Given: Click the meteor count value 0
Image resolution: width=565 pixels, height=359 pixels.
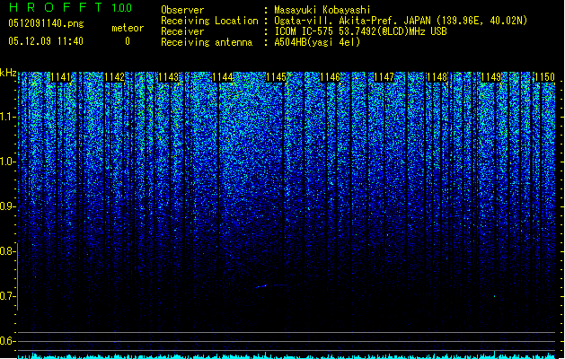Looking at the screenshot, I should pos(128,41).
